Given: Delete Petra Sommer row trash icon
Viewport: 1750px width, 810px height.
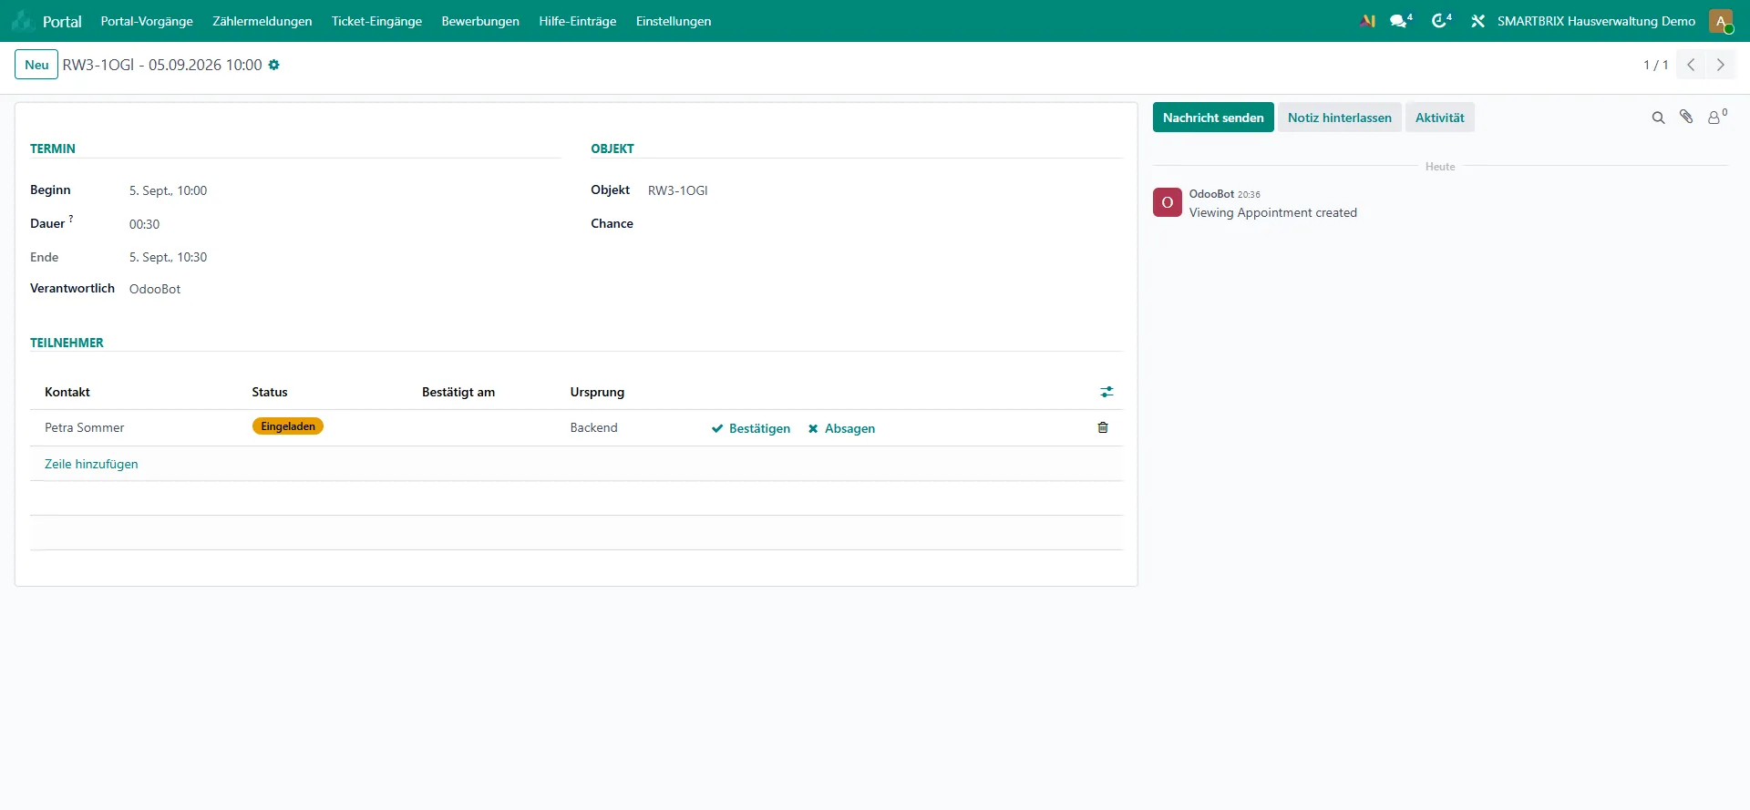Looking at the screenshot, I should coord(1103,427).
